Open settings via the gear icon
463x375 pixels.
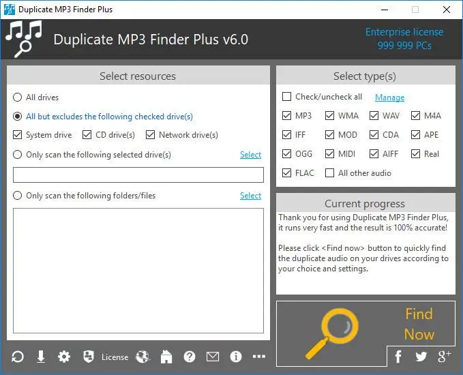tap(64, 357)
